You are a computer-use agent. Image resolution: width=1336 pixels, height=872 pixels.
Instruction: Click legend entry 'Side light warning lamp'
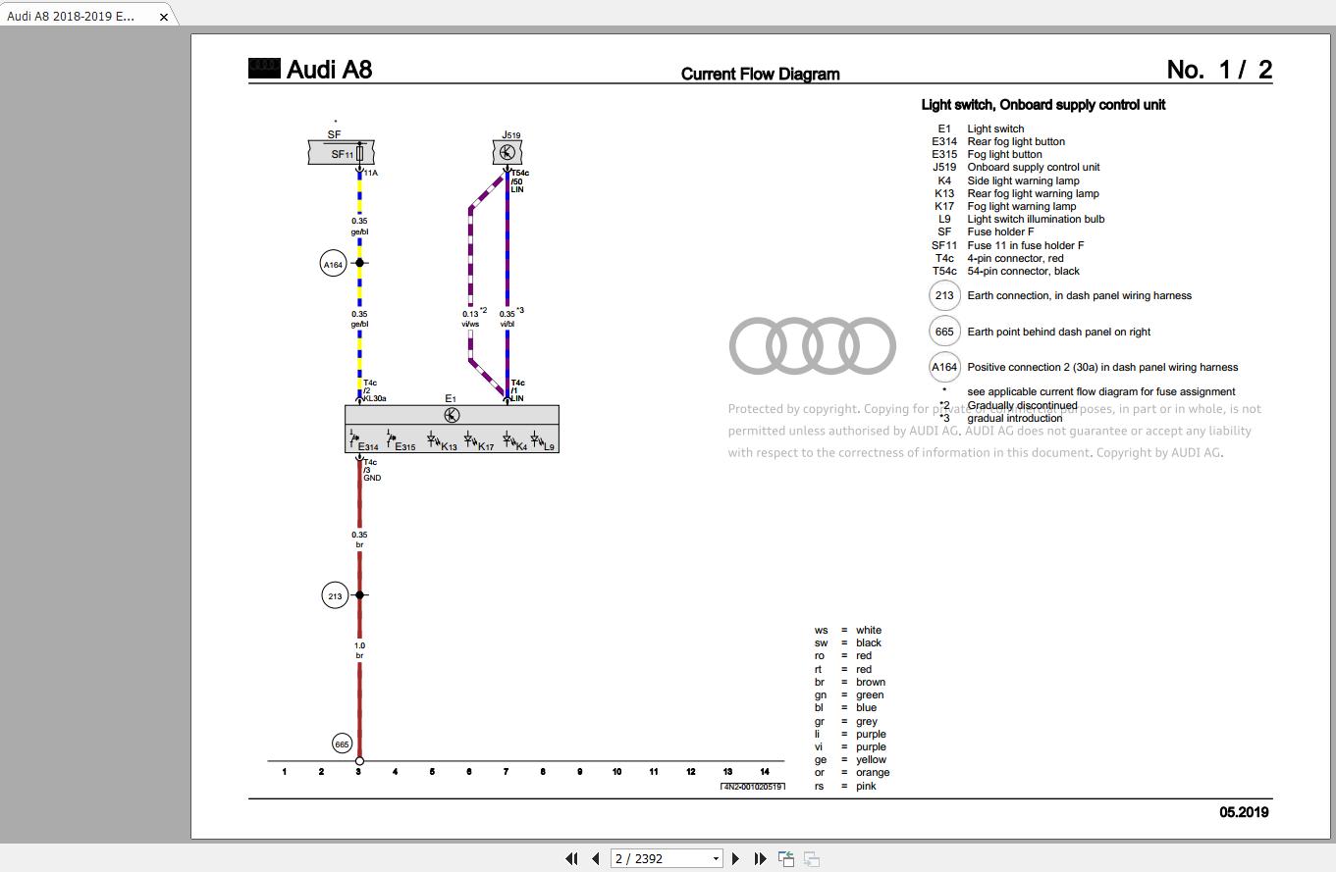click(x=1023, y=180)
